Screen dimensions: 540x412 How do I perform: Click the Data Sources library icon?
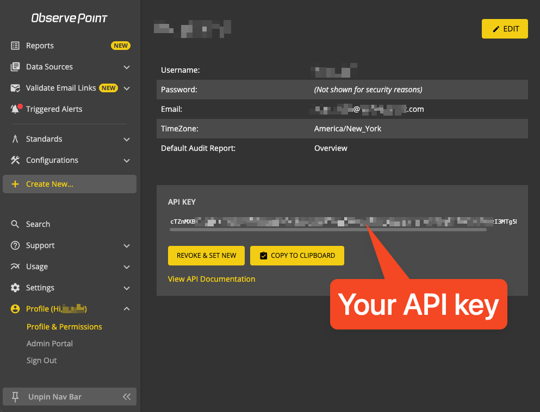pos(15,67)
